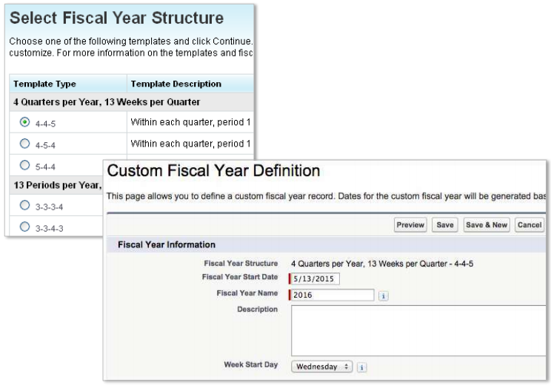The width and height of the screenshot is (551, 385).
Task: Click the Custom Fiscal Year Definition title
Action: 213,172
